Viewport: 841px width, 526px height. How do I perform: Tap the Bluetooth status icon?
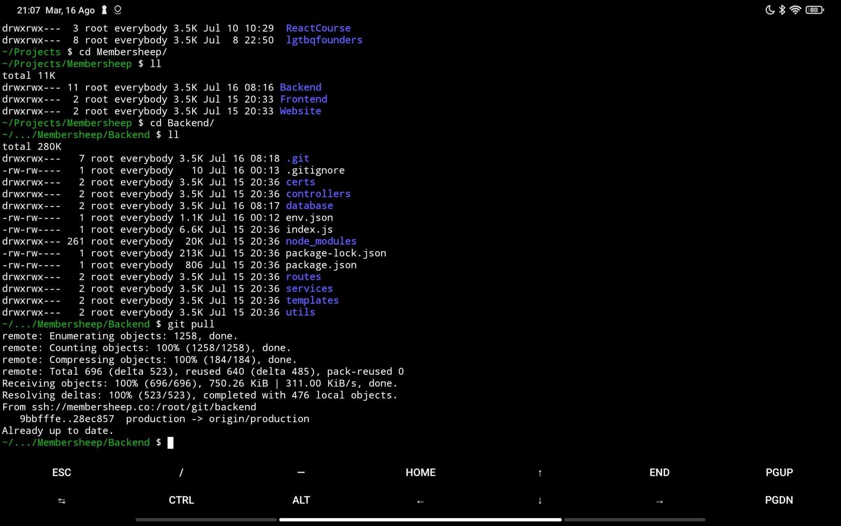tap(781, 9)
